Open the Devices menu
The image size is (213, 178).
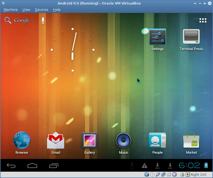(x=41, y=10)
